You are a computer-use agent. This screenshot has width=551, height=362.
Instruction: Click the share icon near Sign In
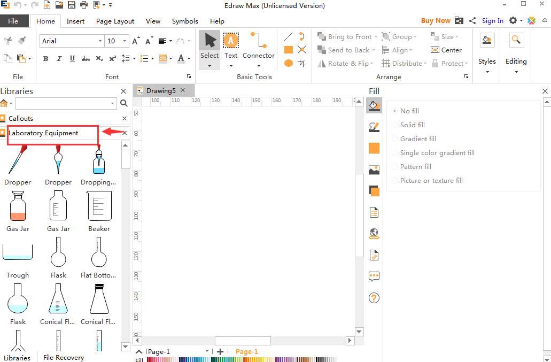coord(472,21)
